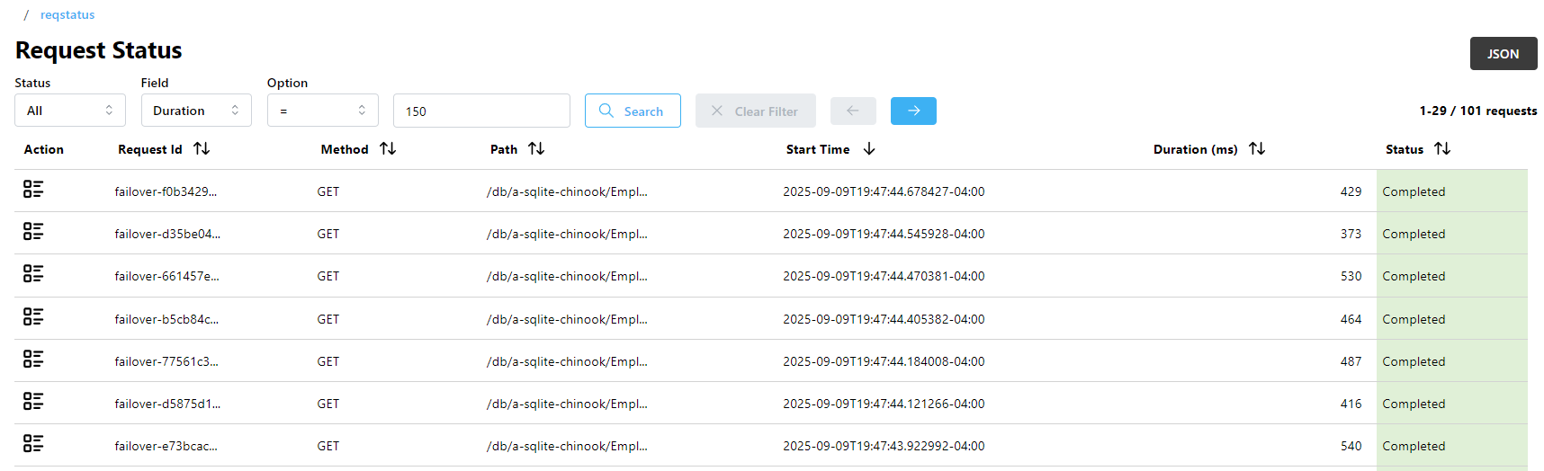Sort by Status column

[1442, 149]
